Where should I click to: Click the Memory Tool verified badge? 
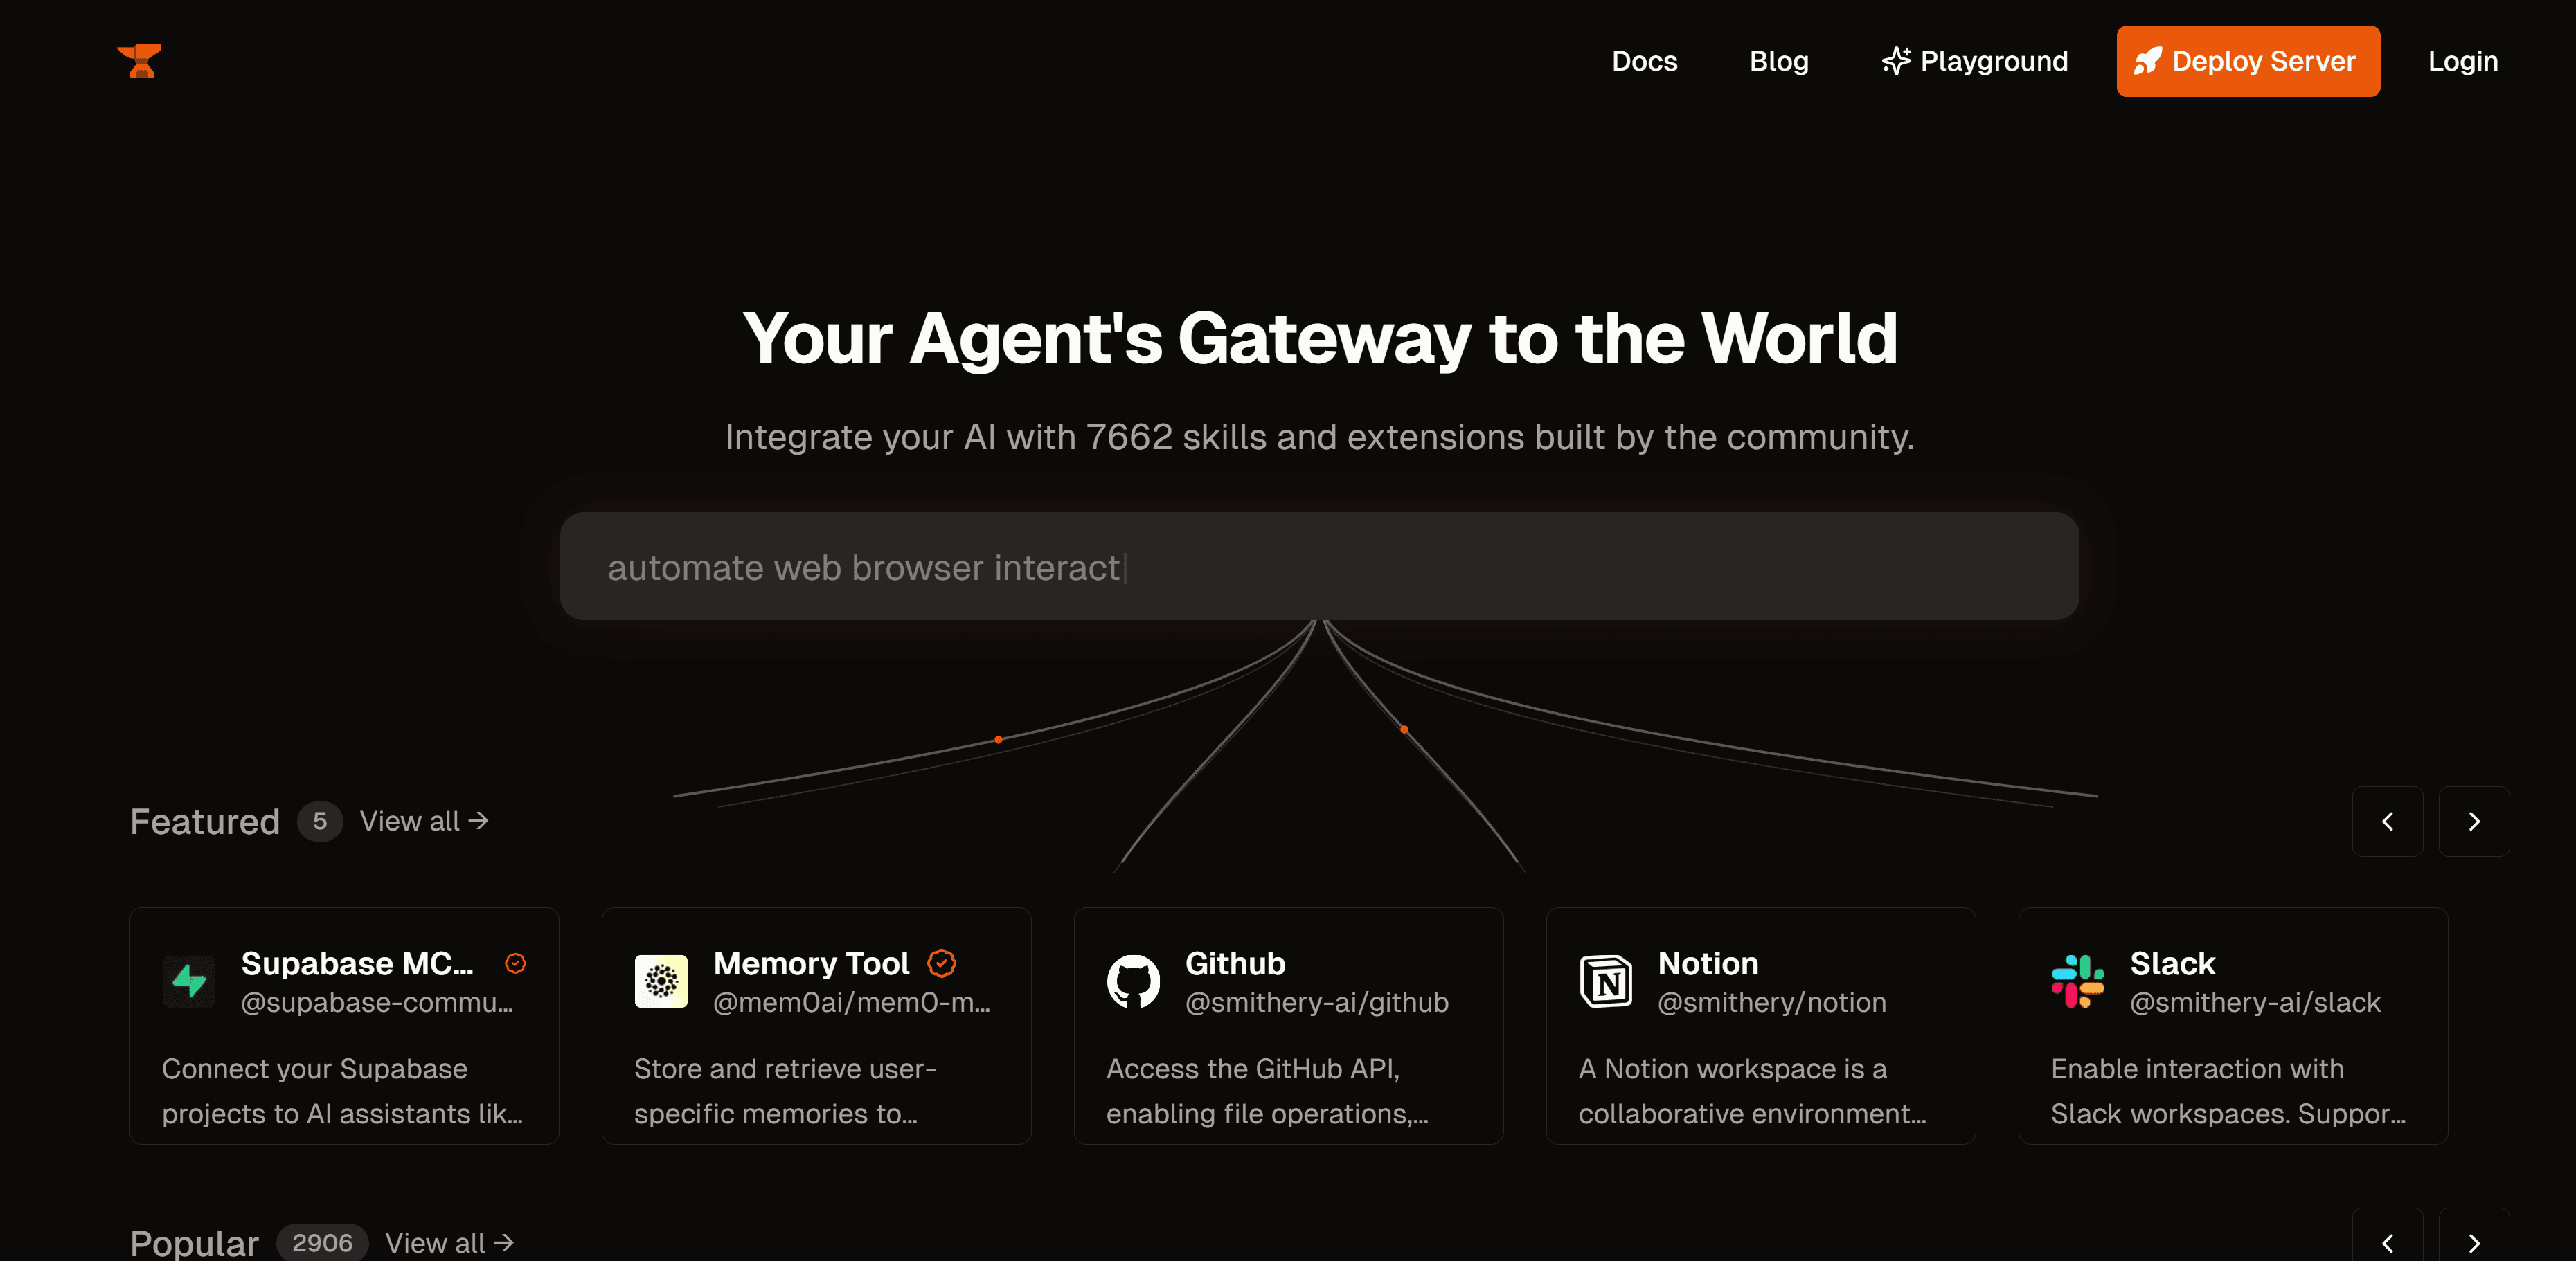(942, 963)
